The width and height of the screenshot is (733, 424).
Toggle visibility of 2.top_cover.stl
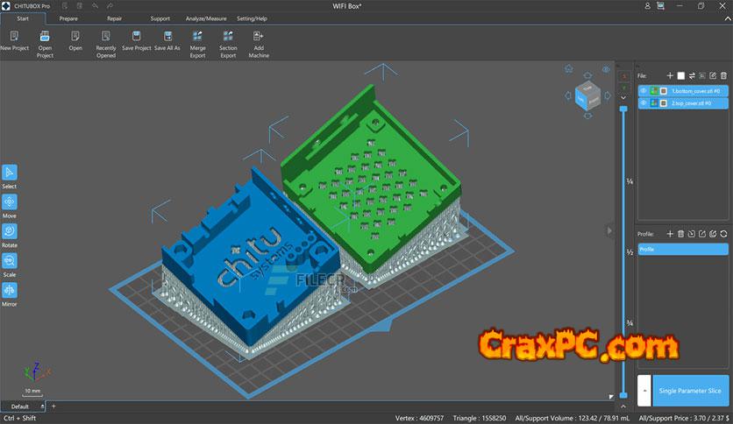click(644, 103)
